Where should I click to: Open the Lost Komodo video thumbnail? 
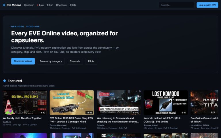pyautogui.click(x=166, y=103)
